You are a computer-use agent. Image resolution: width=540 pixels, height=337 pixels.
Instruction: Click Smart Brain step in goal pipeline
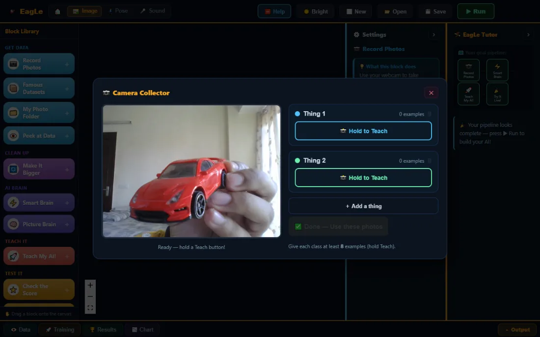tap(497, 70)
